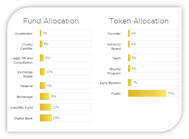Select the Brokerage 18% bar
The height and width of the screenshot is (139, 189).
tap(65, 96)
